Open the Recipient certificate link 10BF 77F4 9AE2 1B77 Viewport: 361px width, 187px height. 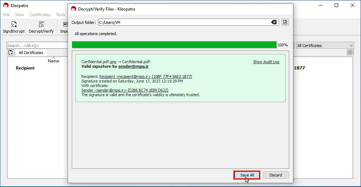pos(145,76)
